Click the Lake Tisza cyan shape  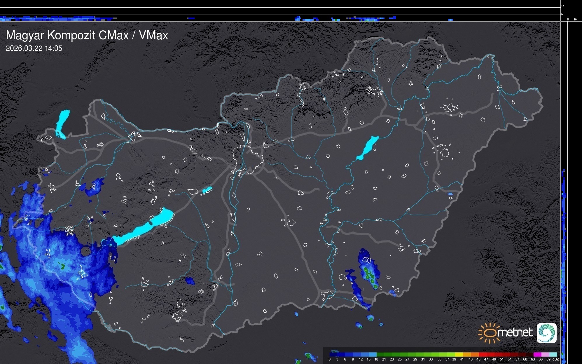click(x=368, y=148)
